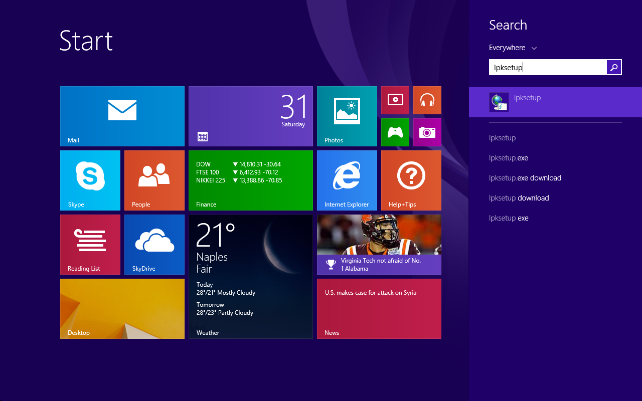The width and height of the screenshot is (642, 401).
Task: Expand the Everywhere search scope dropdown
Action: tap(513, 48)
